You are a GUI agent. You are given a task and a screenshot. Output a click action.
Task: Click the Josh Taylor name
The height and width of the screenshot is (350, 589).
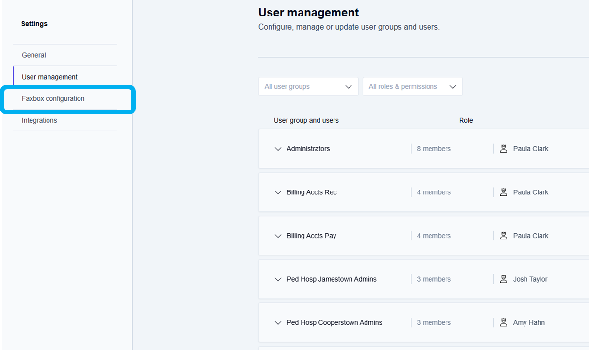(530, 279)
